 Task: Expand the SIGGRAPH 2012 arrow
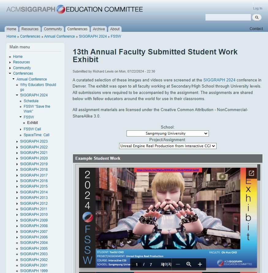(x=17, y=204)
